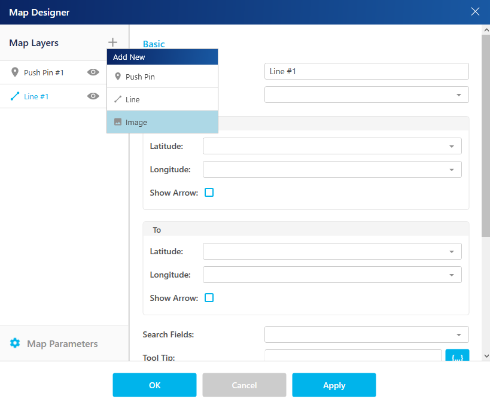The height and width of the screenshot is (402, 490).
Task: Click the scrollbar down arrow
Action: click(x=486, y=356)
